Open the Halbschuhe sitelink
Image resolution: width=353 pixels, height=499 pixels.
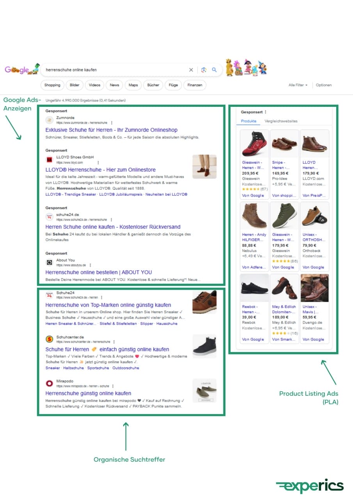click(73, 368)
